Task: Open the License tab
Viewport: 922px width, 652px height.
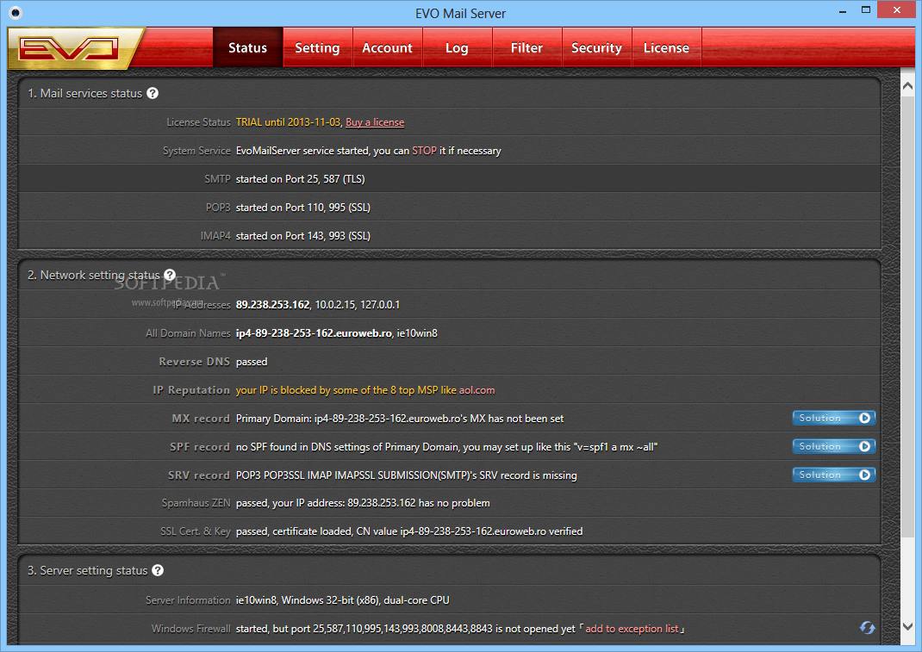Action: [x=666, y=47]
